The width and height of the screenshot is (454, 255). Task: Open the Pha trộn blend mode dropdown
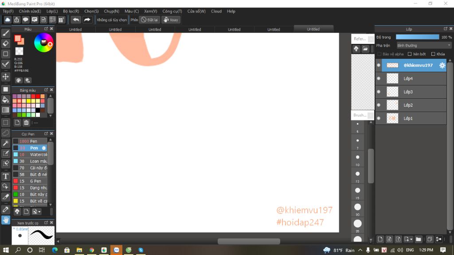[424, 46]
